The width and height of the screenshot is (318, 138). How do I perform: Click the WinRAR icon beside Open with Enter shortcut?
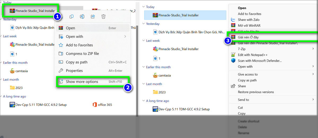click(x=61, y=28)
